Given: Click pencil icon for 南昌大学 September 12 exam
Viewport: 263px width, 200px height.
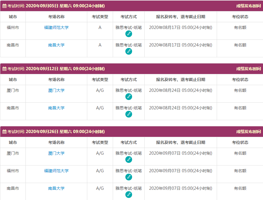Looking at the screenshot, I should point(129,114).
